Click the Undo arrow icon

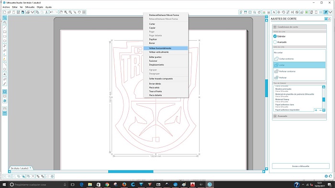coord(52,12)
